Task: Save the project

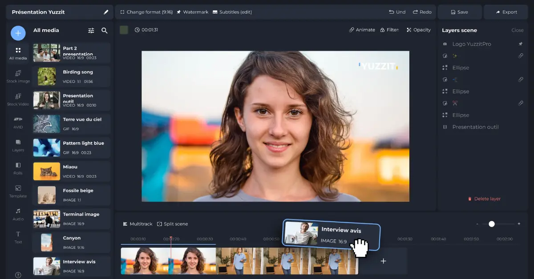Action: coord(460,12)
